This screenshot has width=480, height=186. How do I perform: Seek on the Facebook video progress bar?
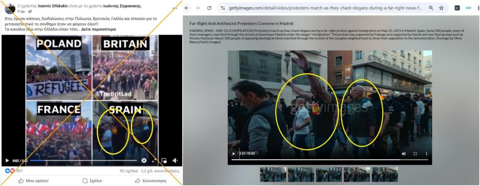pos(83,160)
